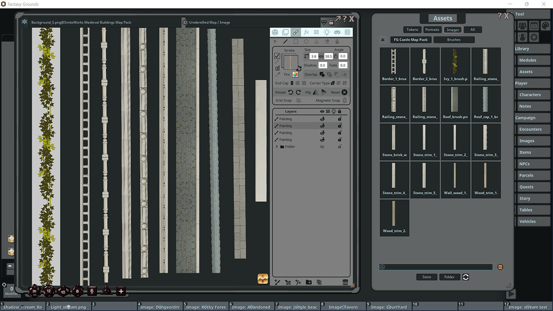Select the straight line draw tool
This screenshot has height=311, width=553.
click(x=286, y=41)
